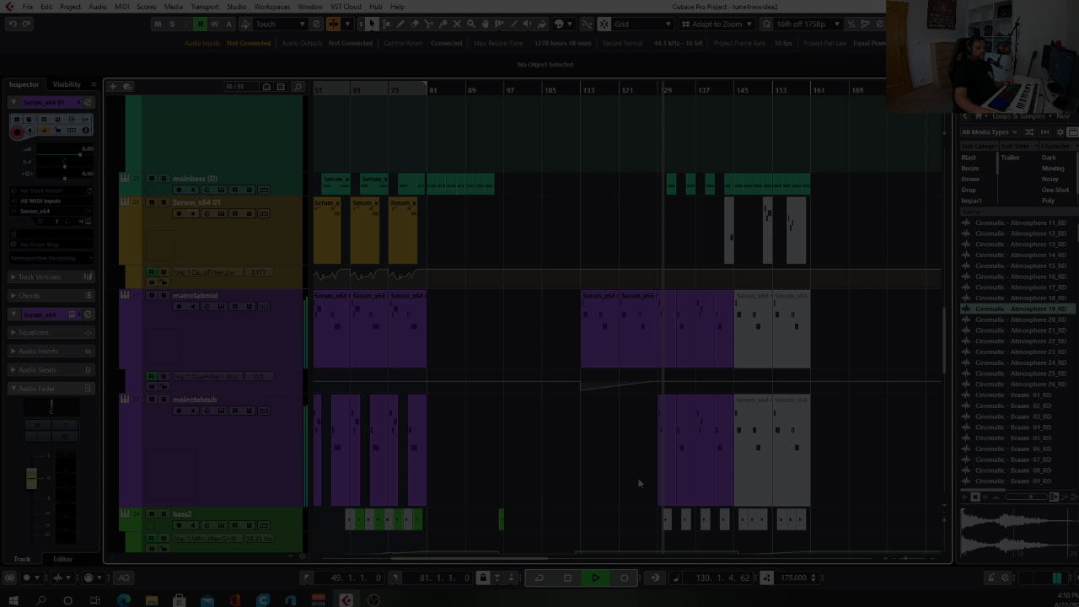The image size is (1079, 607).
Task: Open the Microsoft Store taskbar icon
Action: (x=179, y=600)
